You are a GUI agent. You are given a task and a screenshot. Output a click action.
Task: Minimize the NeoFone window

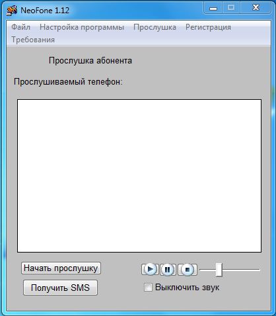click(213, 9)
